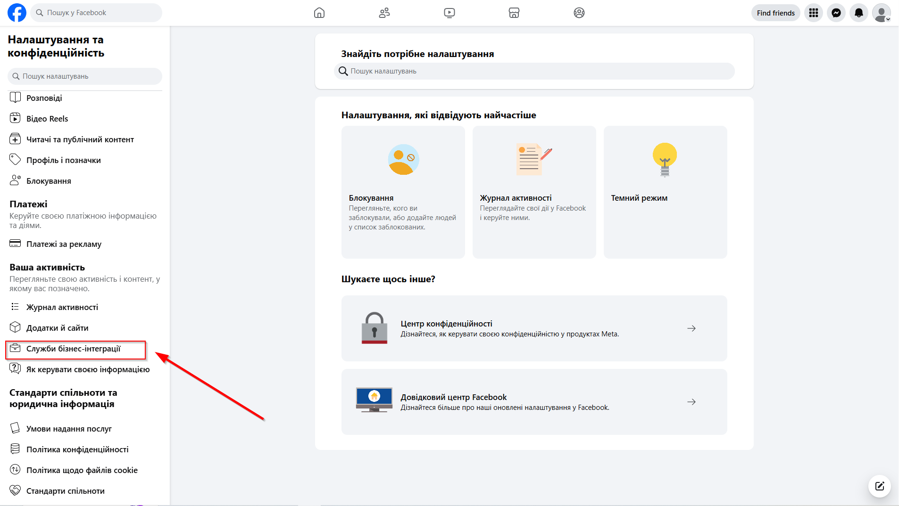Focus the sidebar 'Пошук налаштувань' search field

pyautogui.click(x=85, y=76)
